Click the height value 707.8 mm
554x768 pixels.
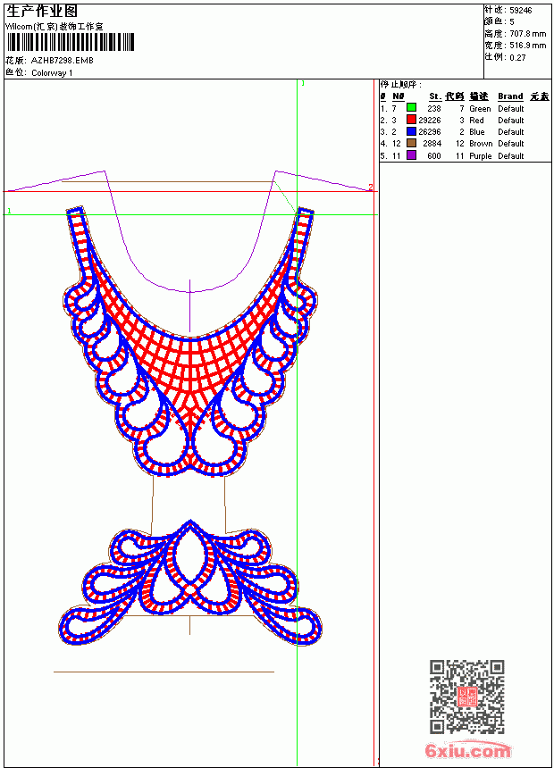(528, 34)
